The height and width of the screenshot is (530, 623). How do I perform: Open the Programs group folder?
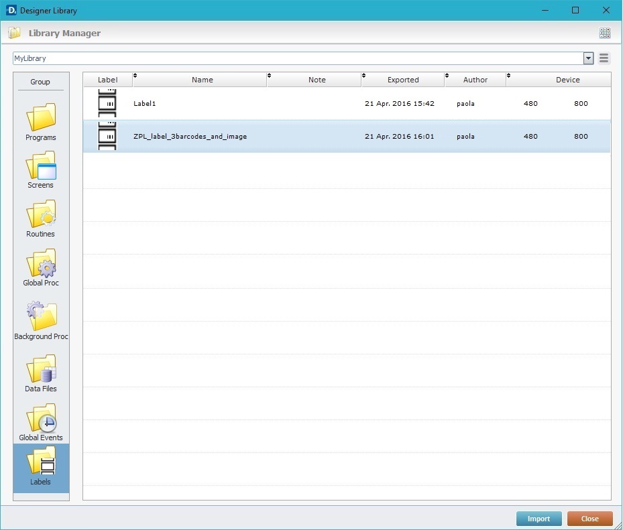tap(41, 121)
